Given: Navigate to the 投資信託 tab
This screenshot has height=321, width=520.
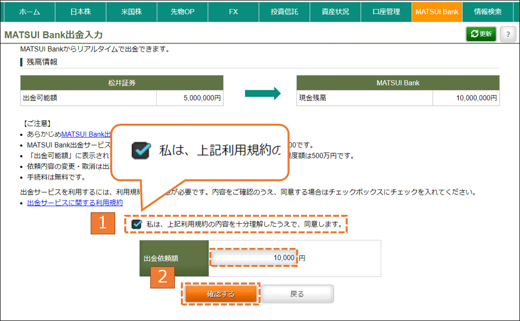Looking at the screenshot, I should click(284, 12).
